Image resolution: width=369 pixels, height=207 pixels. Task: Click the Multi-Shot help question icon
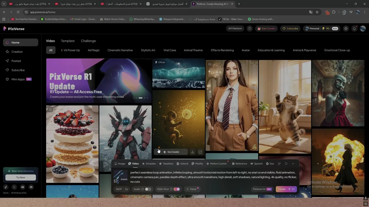(x=171, y=189)
